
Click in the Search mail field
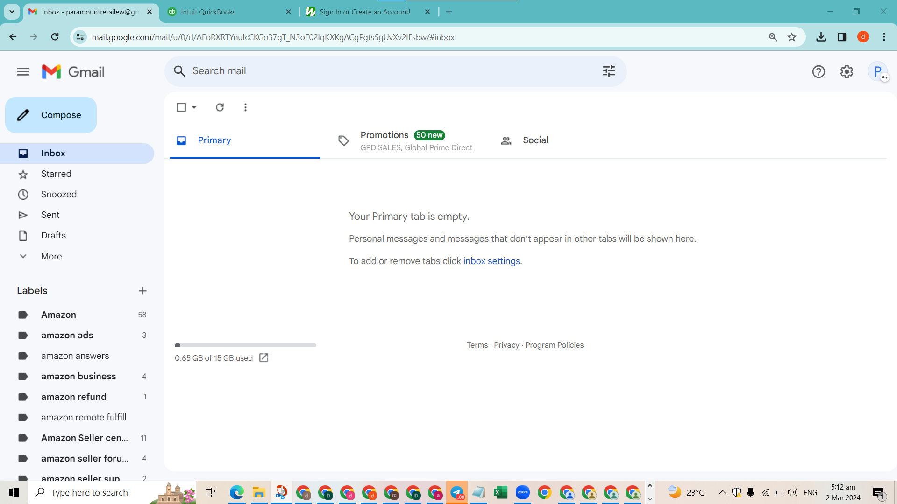click(x=395, y=71)
